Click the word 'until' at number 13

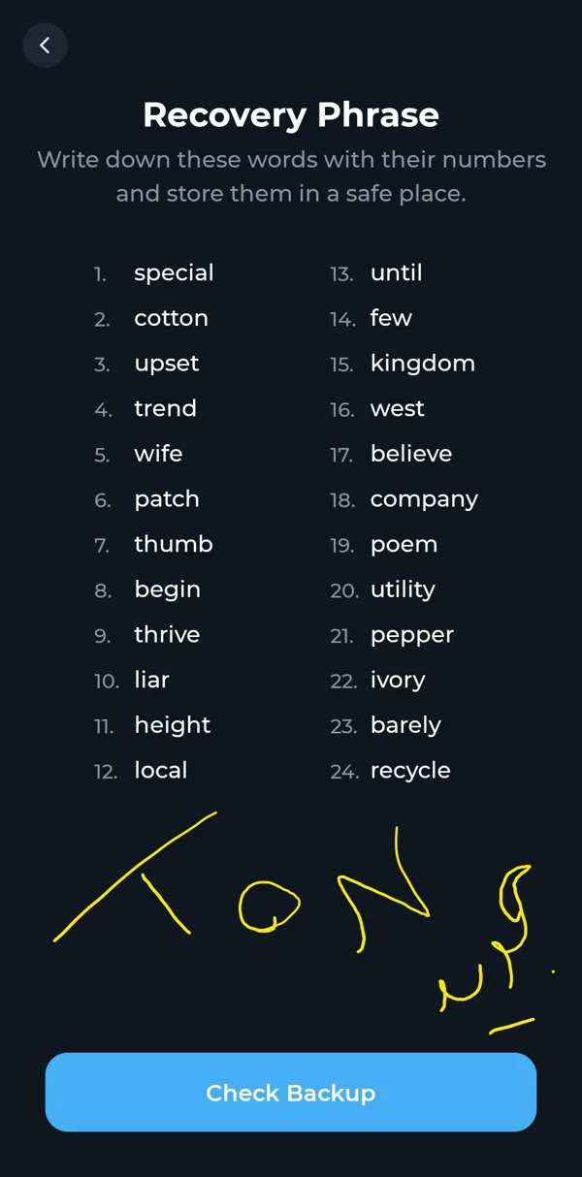397,272
